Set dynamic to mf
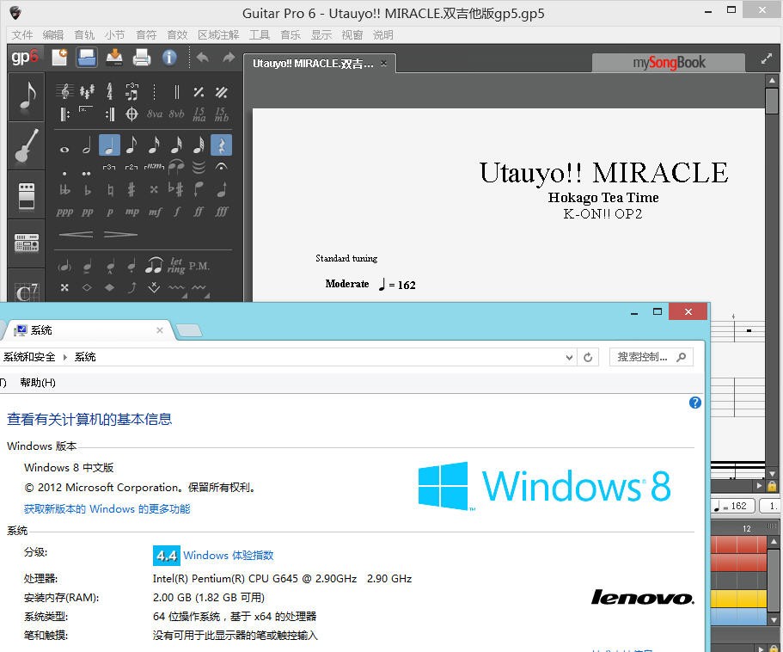 click(155, 212)
